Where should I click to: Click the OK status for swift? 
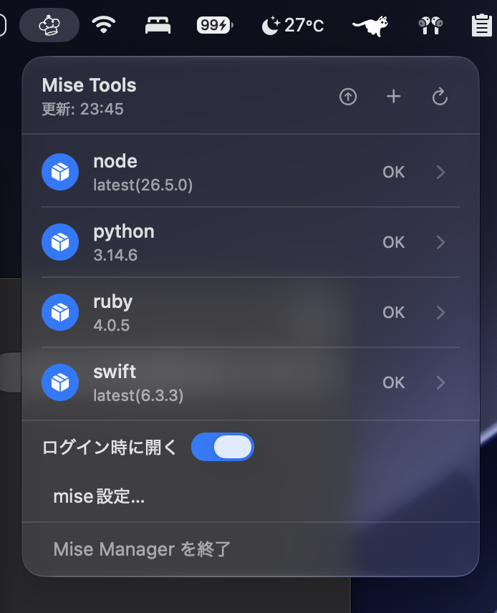point(394,382)
